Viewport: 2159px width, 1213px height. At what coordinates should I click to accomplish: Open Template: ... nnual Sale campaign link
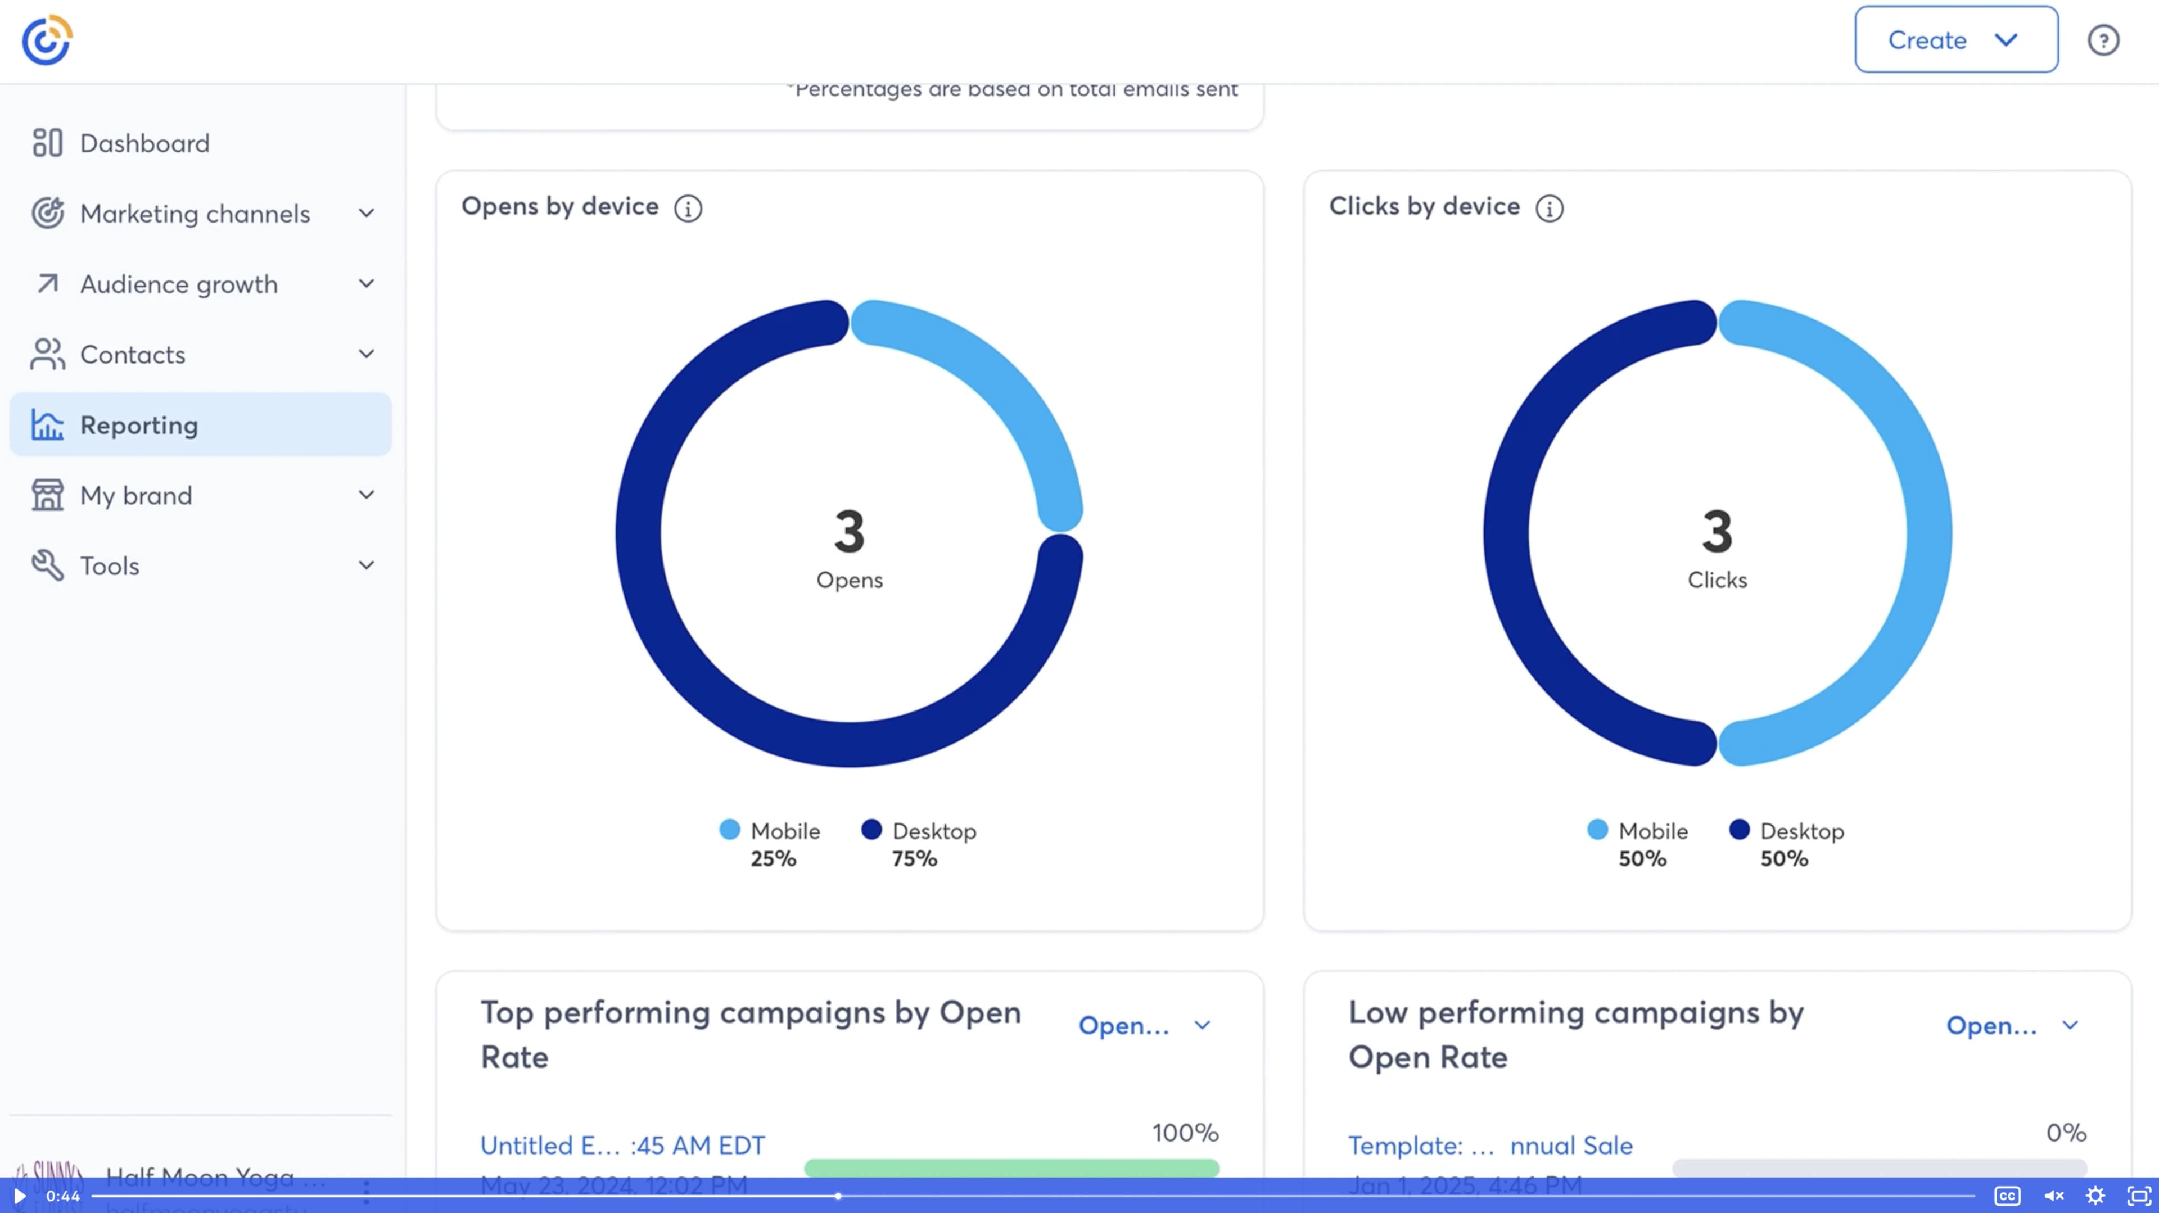[x=1490, y=1145]
